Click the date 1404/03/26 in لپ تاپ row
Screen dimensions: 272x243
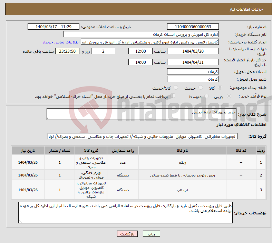point(28,190)
